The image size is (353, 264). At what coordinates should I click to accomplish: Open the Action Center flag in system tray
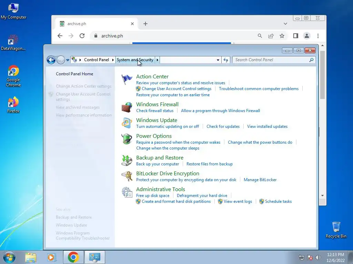tap(310, 257)
